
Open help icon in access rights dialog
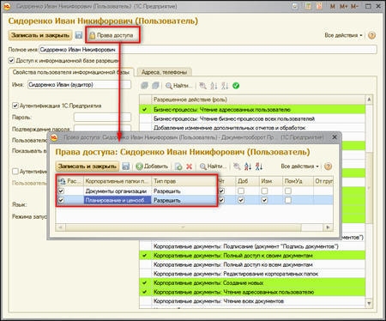click(x=328, y=167)
